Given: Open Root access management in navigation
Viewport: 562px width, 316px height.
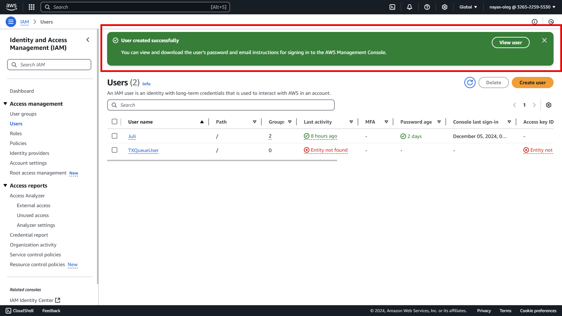Looking at the screenshot, I should pos(38,173).
